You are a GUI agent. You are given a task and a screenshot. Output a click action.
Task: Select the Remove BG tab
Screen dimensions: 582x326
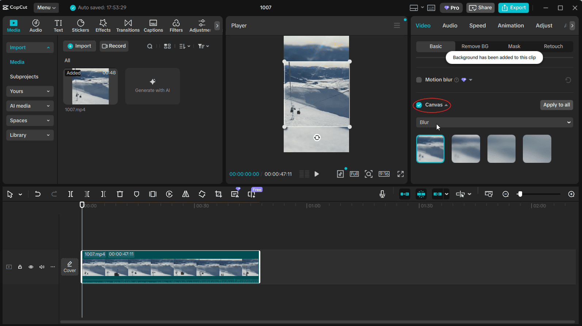475,46
